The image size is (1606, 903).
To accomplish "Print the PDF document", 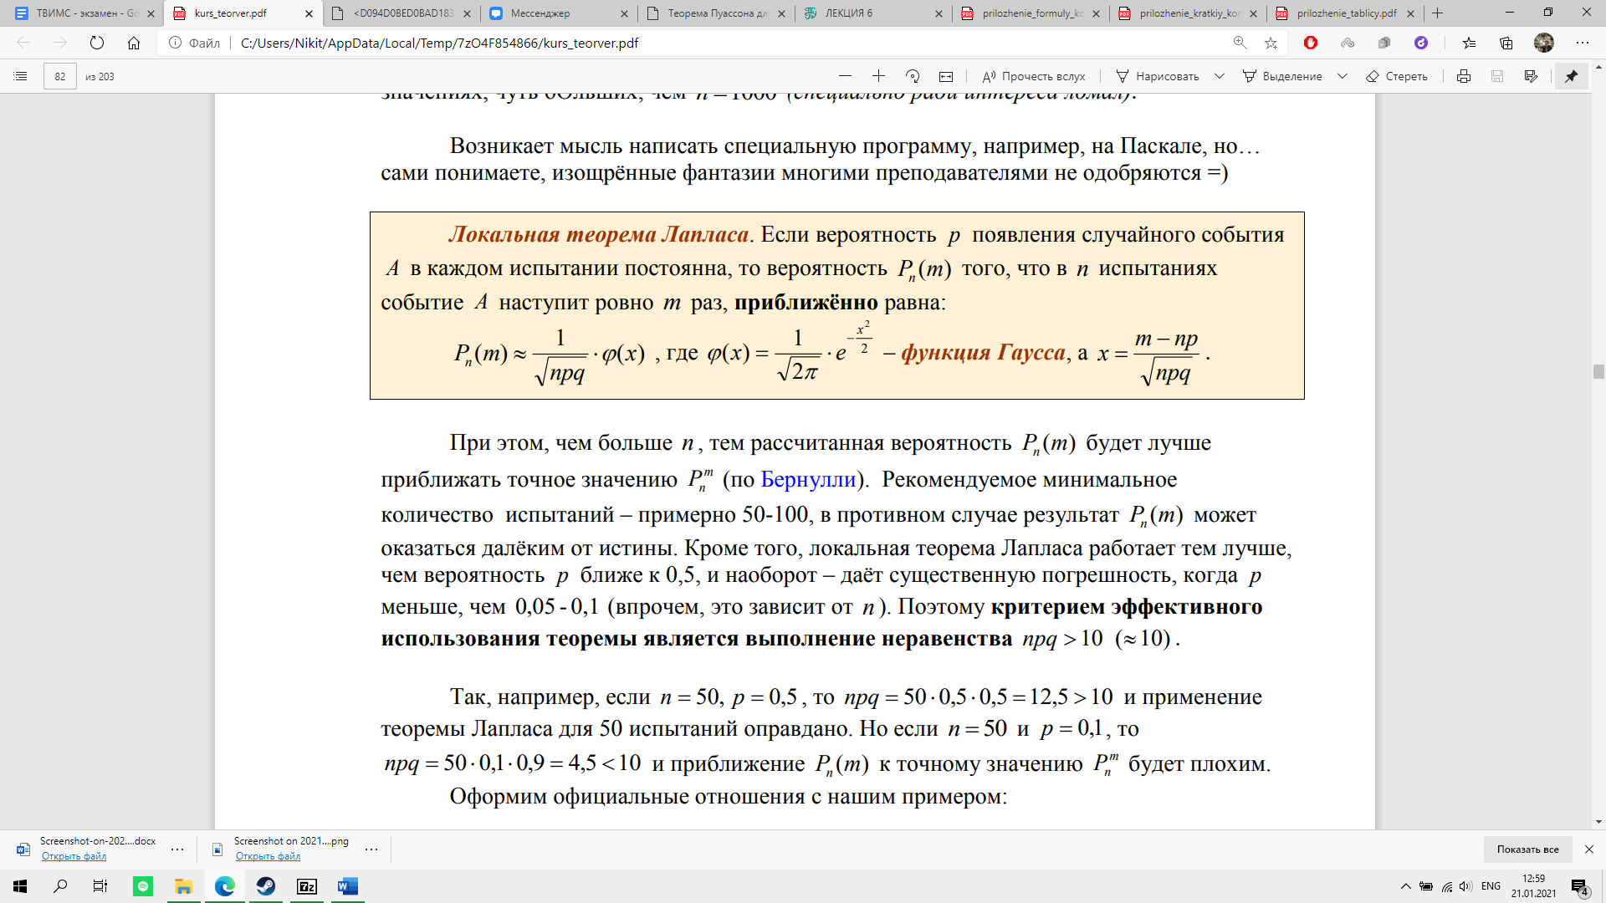I will point(1464,76).
